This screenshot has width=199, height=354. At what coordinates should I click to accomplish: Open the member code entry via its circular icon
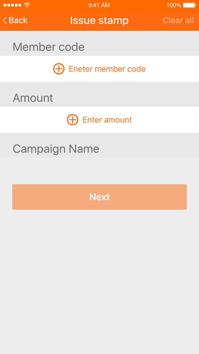(59, 69)
